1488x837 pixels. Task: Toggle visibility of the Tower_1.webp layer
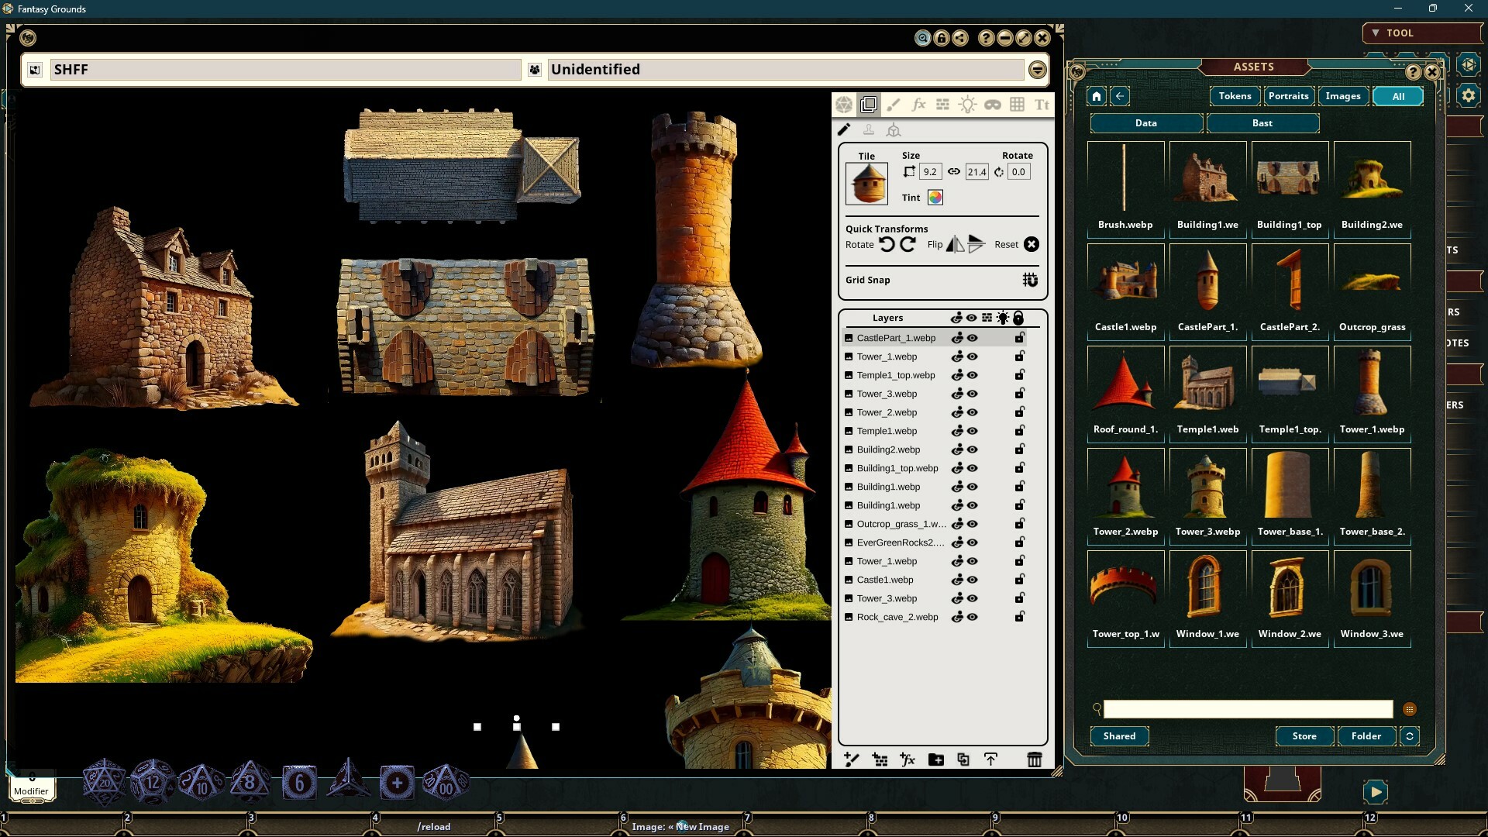tap(973, 356)
